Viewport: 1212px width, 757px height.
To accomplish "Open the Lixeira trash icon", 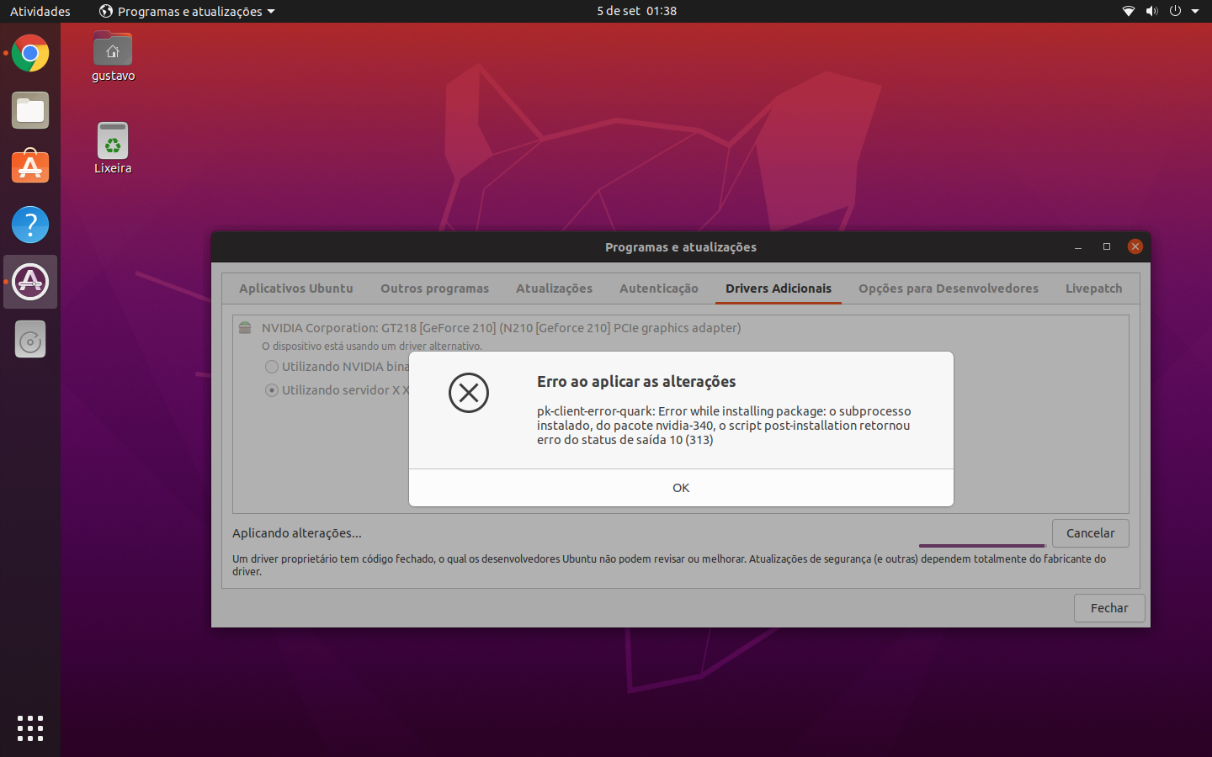I will point(113,148).
